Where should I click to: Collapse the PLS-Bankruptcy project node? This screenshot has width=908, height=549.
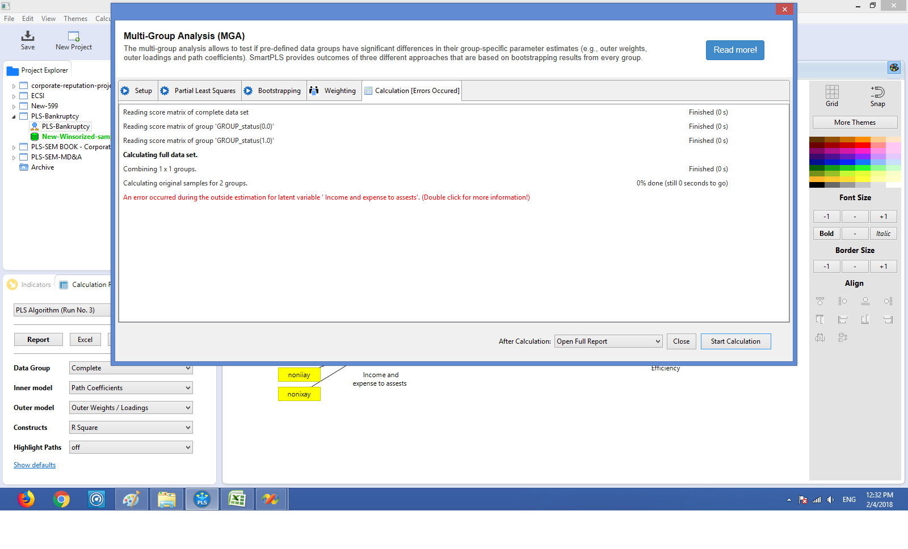point(14,117)
